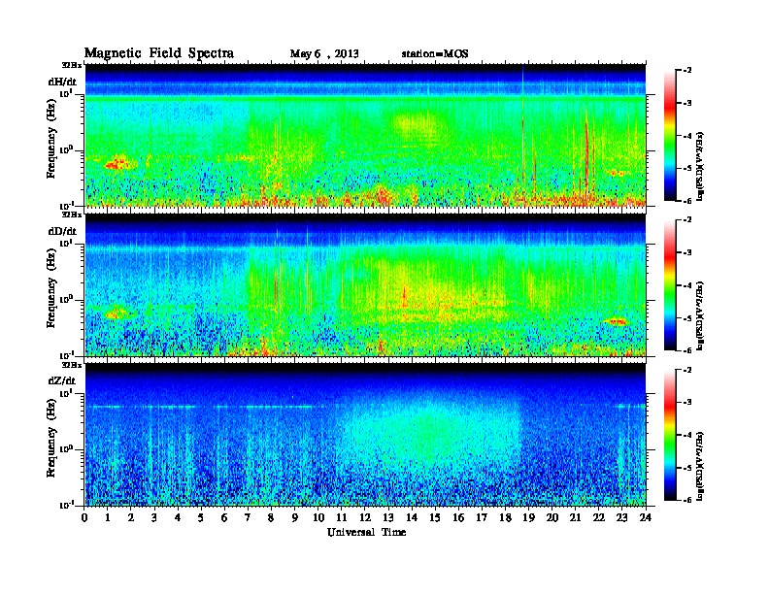Click the hour tick label "14" on time axis
The width and height of the screenshot is (769, 594).
(412, 517)
